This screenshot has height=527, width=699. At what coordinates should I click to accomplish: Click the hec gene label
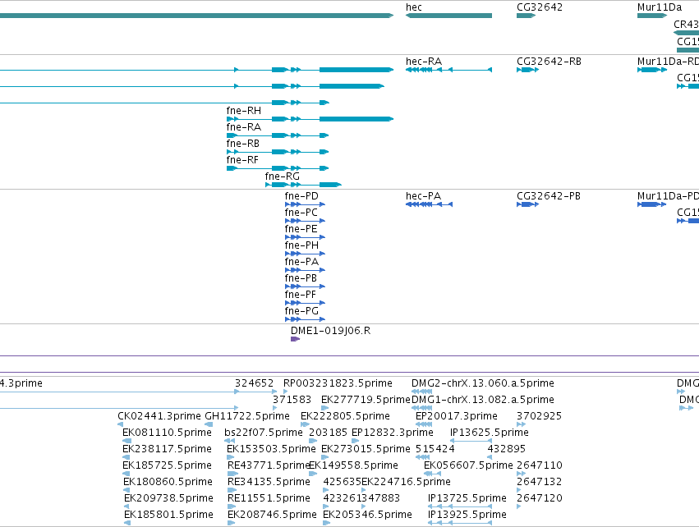coord(414,7)
